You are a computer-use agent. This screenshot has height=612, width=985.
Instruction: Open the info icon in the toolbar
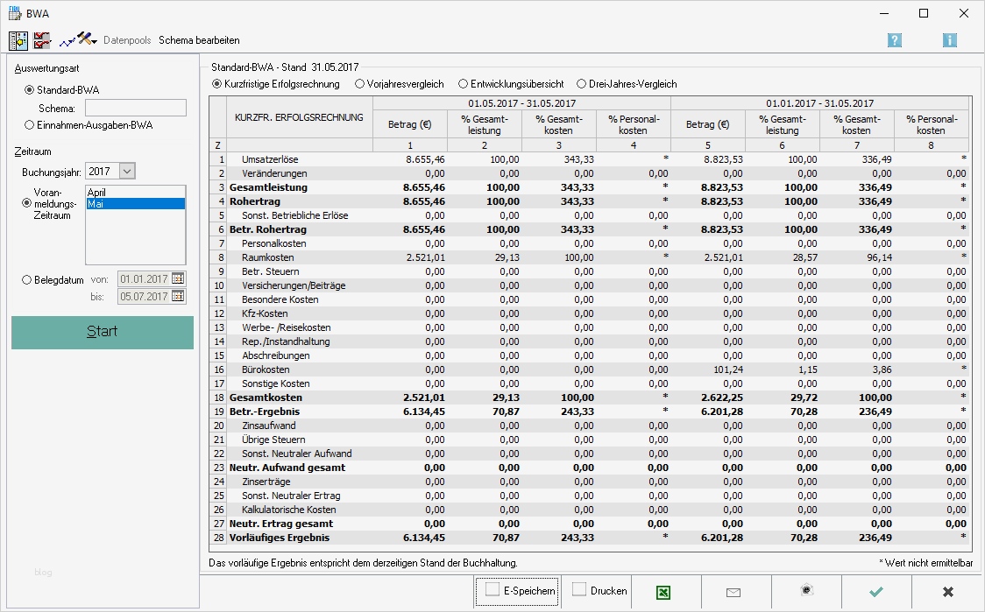coord(949,40)
